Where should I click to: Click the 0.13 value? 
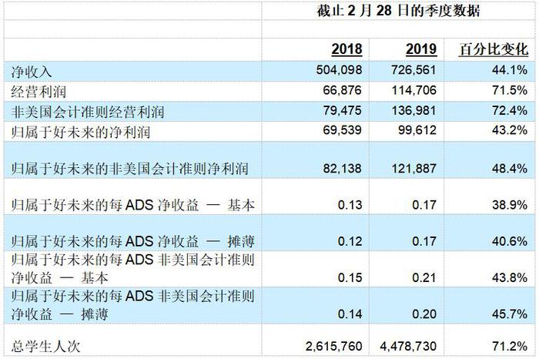pos(350,205)
